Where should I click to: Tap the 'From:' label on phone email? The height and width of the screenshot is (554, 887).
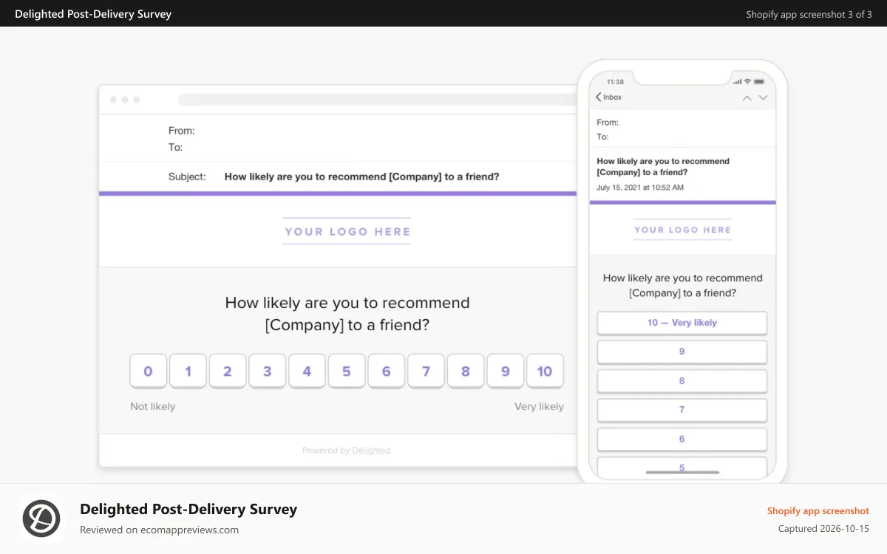pyautogui.click(x=608, y=123)
